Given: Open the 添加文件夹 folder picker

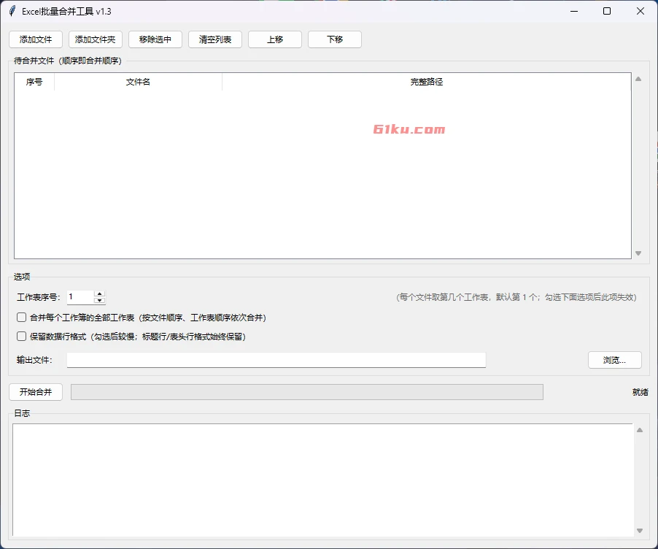Looking at the screenshot, I should click(x=96, y=39).
